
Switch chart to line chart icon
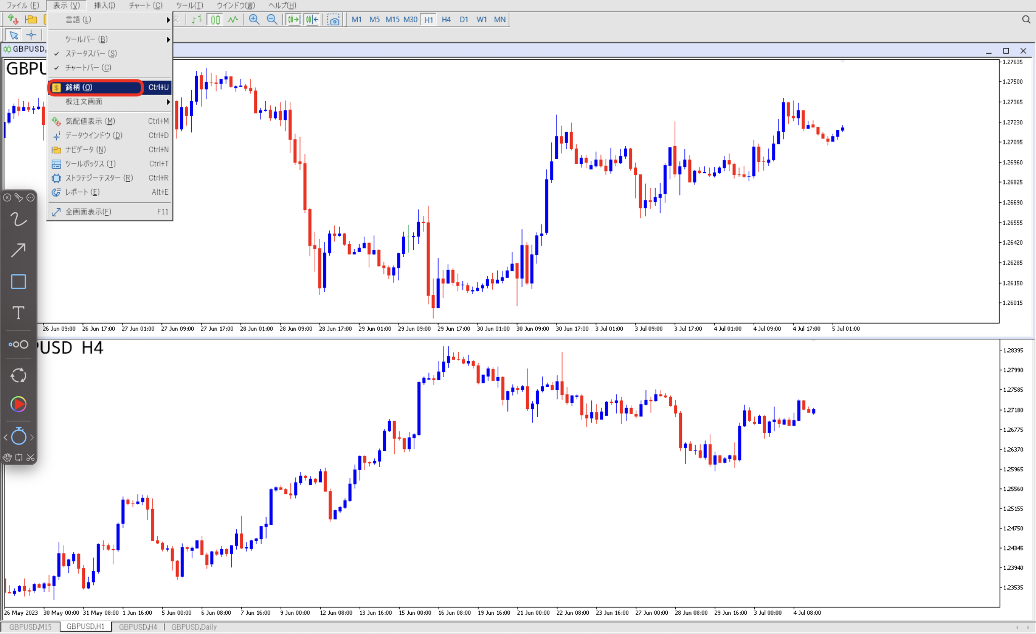pyautogui.click(x=233, y=20)
